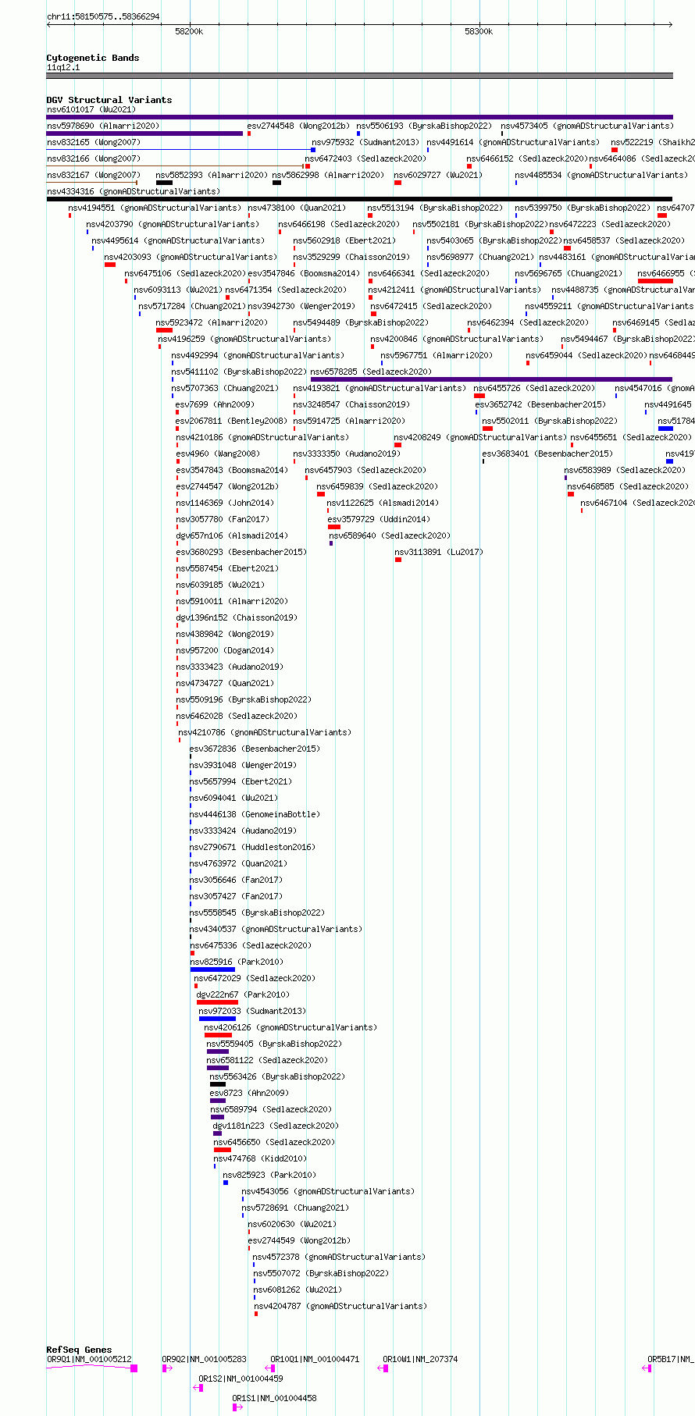The width and height of the screenshot is (695, 1416).
Task: Click the DGV Structural Variants track title
Action: pos(109,100)
